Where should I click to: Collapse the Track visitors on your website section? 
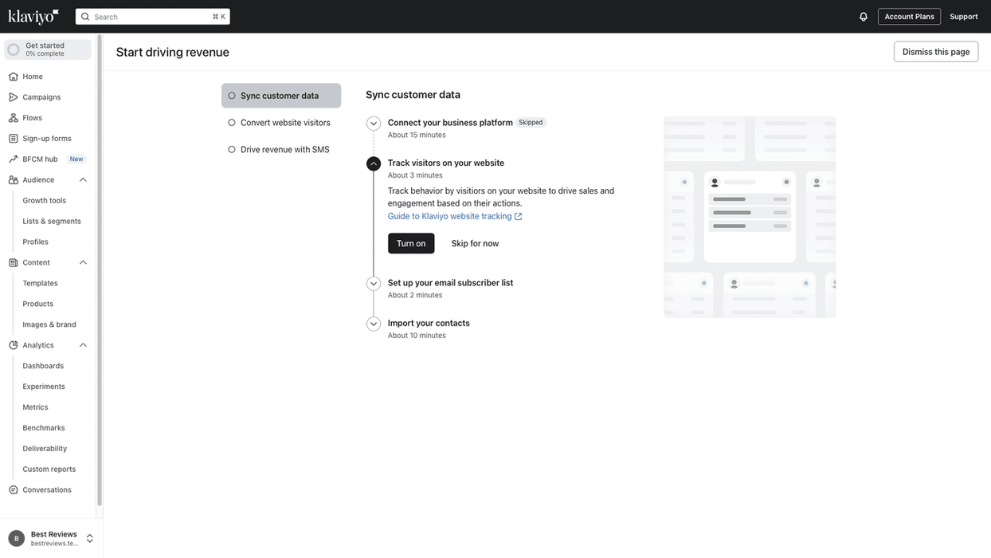(372, 162)
